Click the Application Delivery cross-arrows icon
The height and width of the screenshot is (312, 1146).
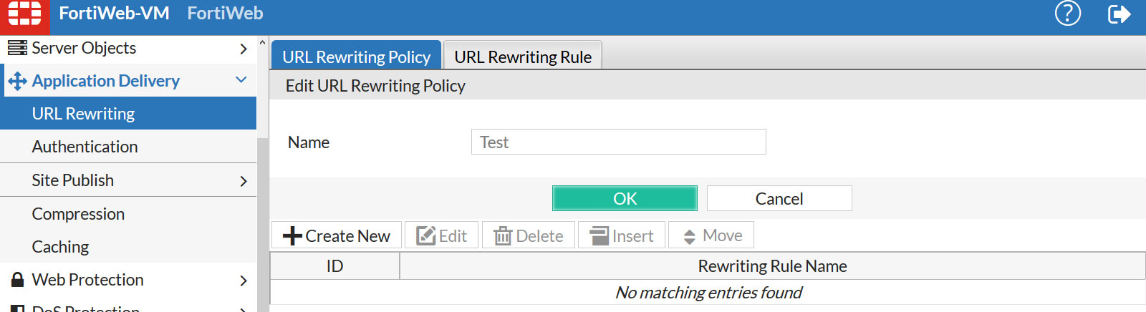(17, 81)
